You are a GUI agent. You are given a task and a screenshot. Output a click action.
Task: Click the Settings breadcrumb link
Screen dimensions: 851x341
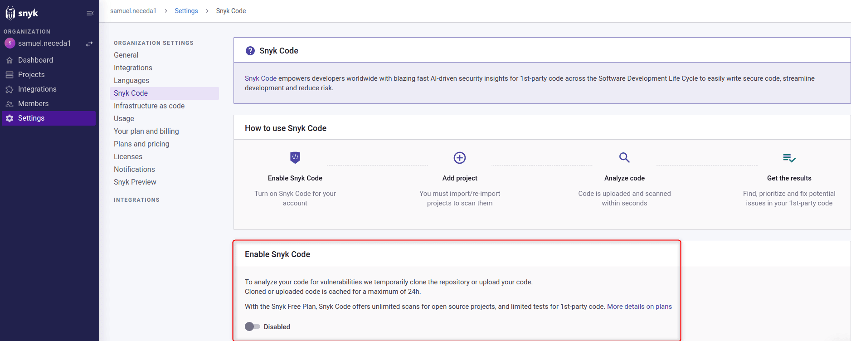click(186, 11)
